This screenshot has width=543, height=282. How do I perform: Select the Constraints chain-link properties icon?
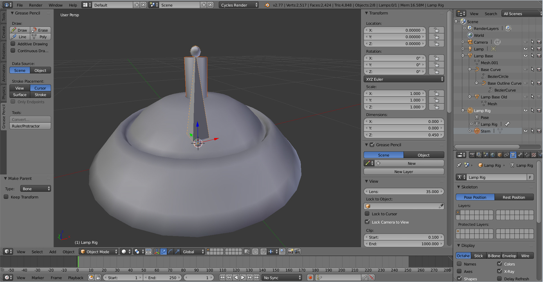tap(506, 155)
